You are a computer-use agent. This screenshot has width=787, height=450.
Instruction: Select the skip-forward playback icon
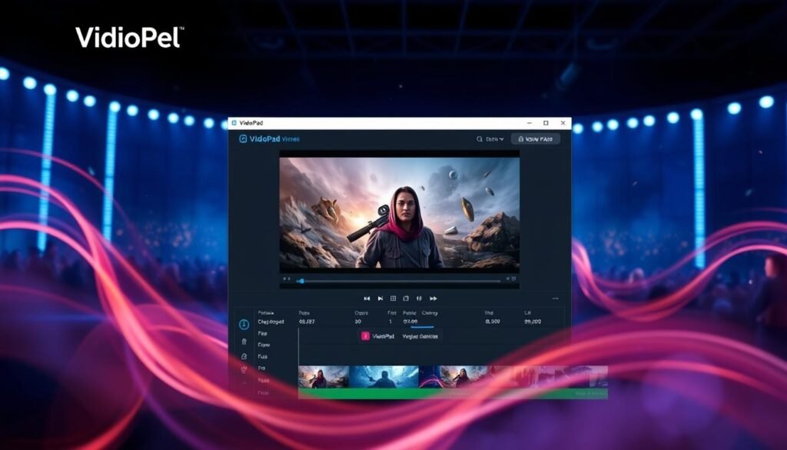pos(381,297)
